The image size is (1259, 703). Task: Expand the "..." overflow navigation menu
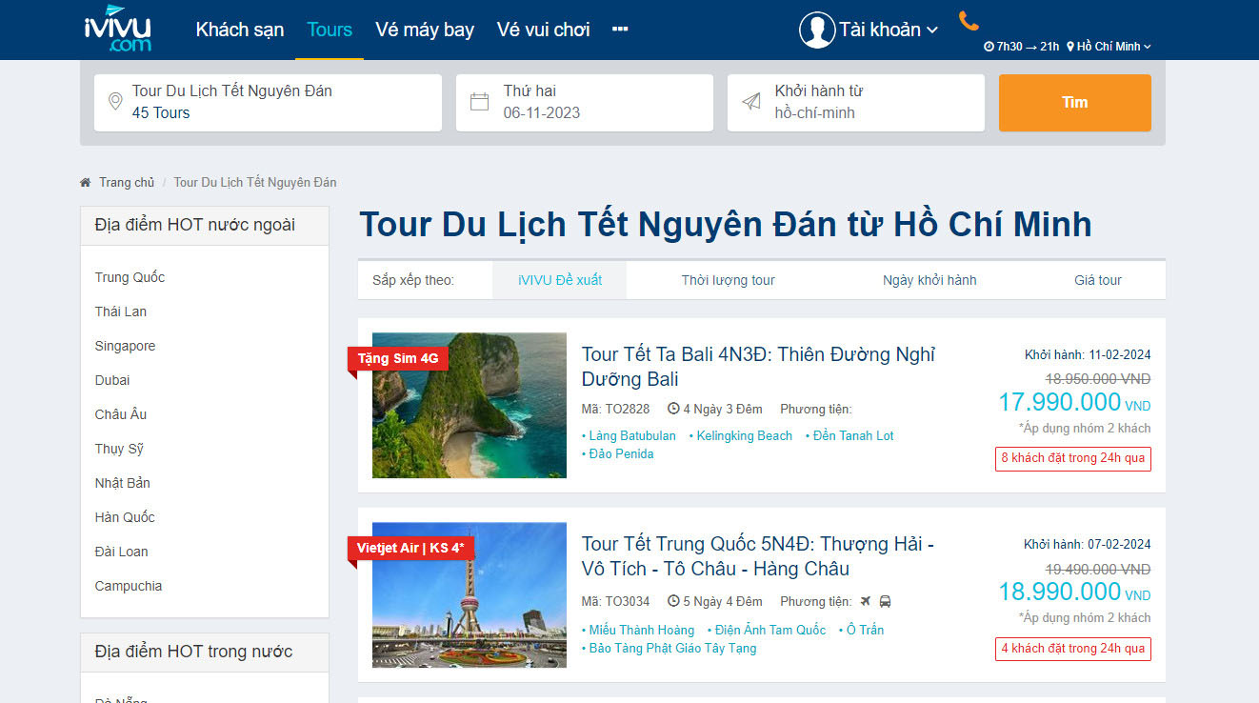tap(620, 30)
